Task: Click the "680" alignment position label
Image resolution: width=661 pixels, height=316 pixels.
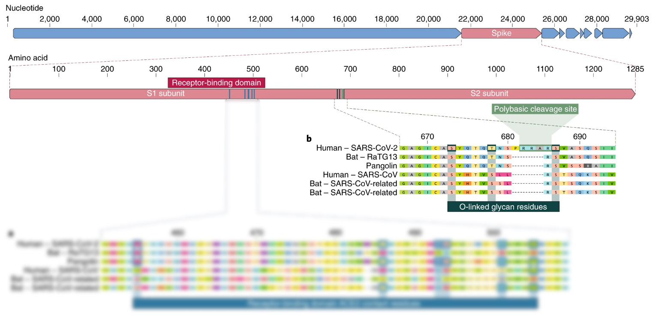Action: 508,137
